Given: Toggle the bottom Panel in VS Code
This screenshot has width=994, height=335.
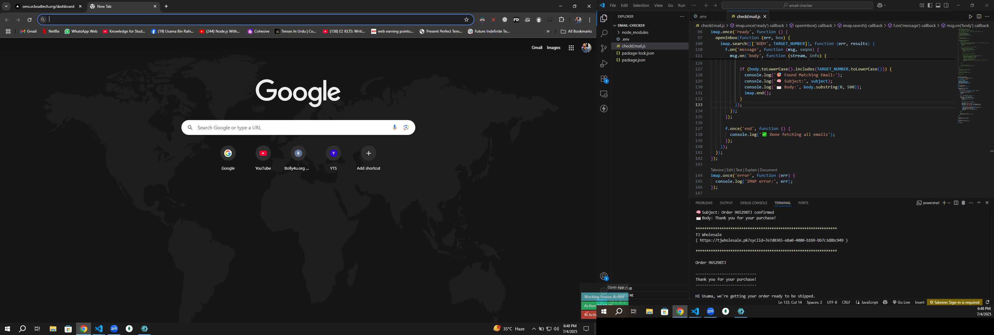Looking at the screenshot, I should tap(938, 5).
